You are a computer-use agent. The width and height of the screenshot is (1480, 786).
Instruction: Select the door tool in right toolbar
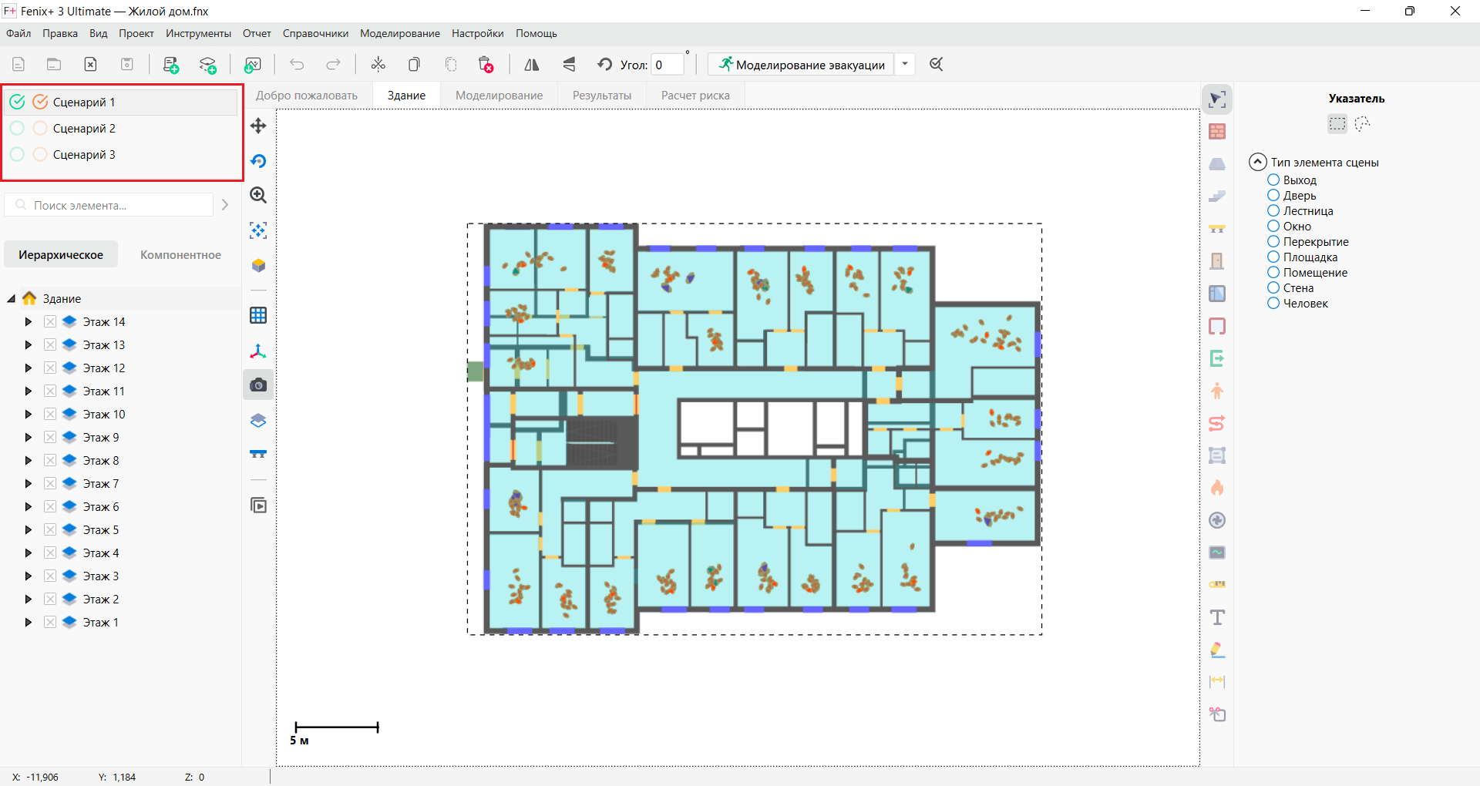[1217, 261]
